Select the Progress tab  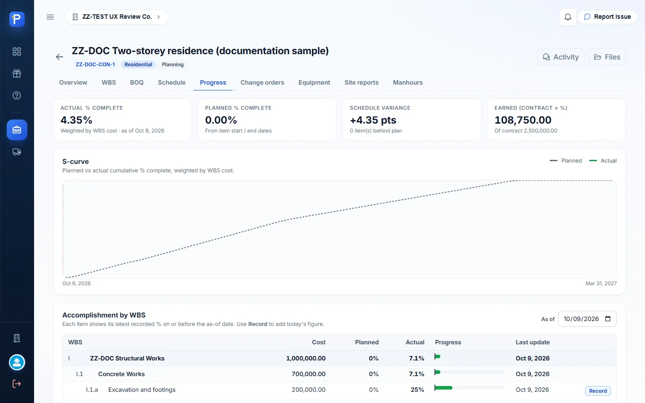213,82
